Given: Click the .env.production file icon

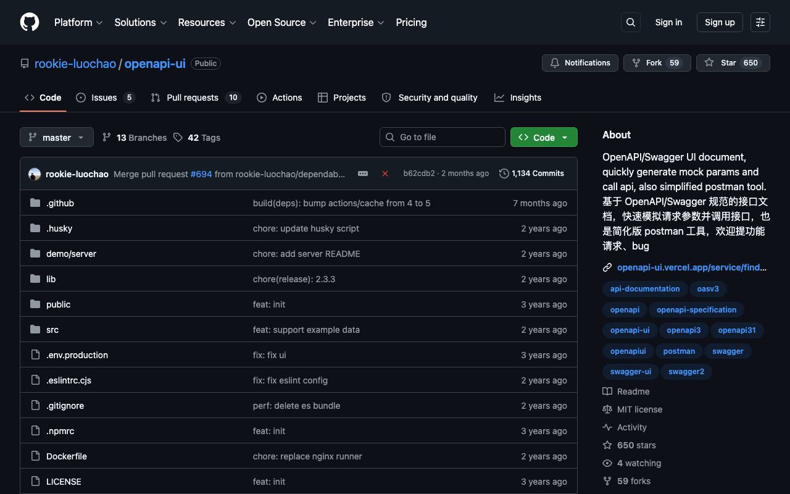Looking at the screenshot, I should (x=35, y=355).
